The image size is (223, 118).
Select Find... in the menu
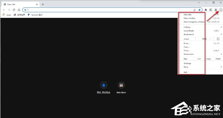coord(200,50)
